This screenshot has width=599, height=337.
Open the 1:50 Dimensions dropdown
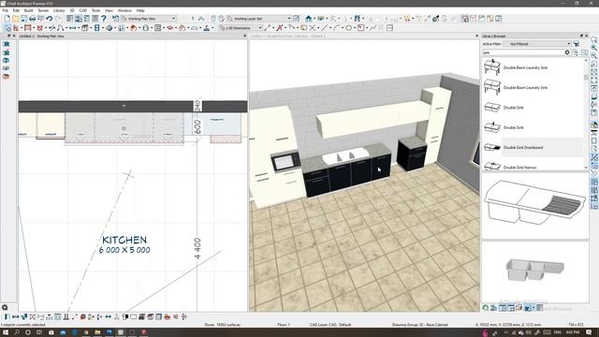pos(241,28)
